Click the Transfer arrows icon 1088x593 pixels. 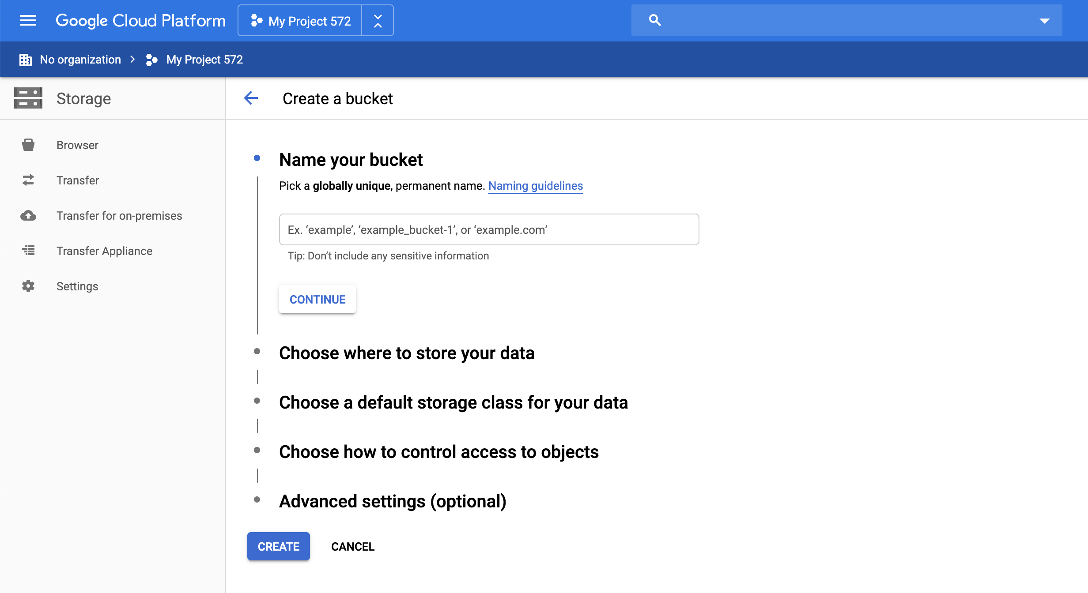point(28,180)
